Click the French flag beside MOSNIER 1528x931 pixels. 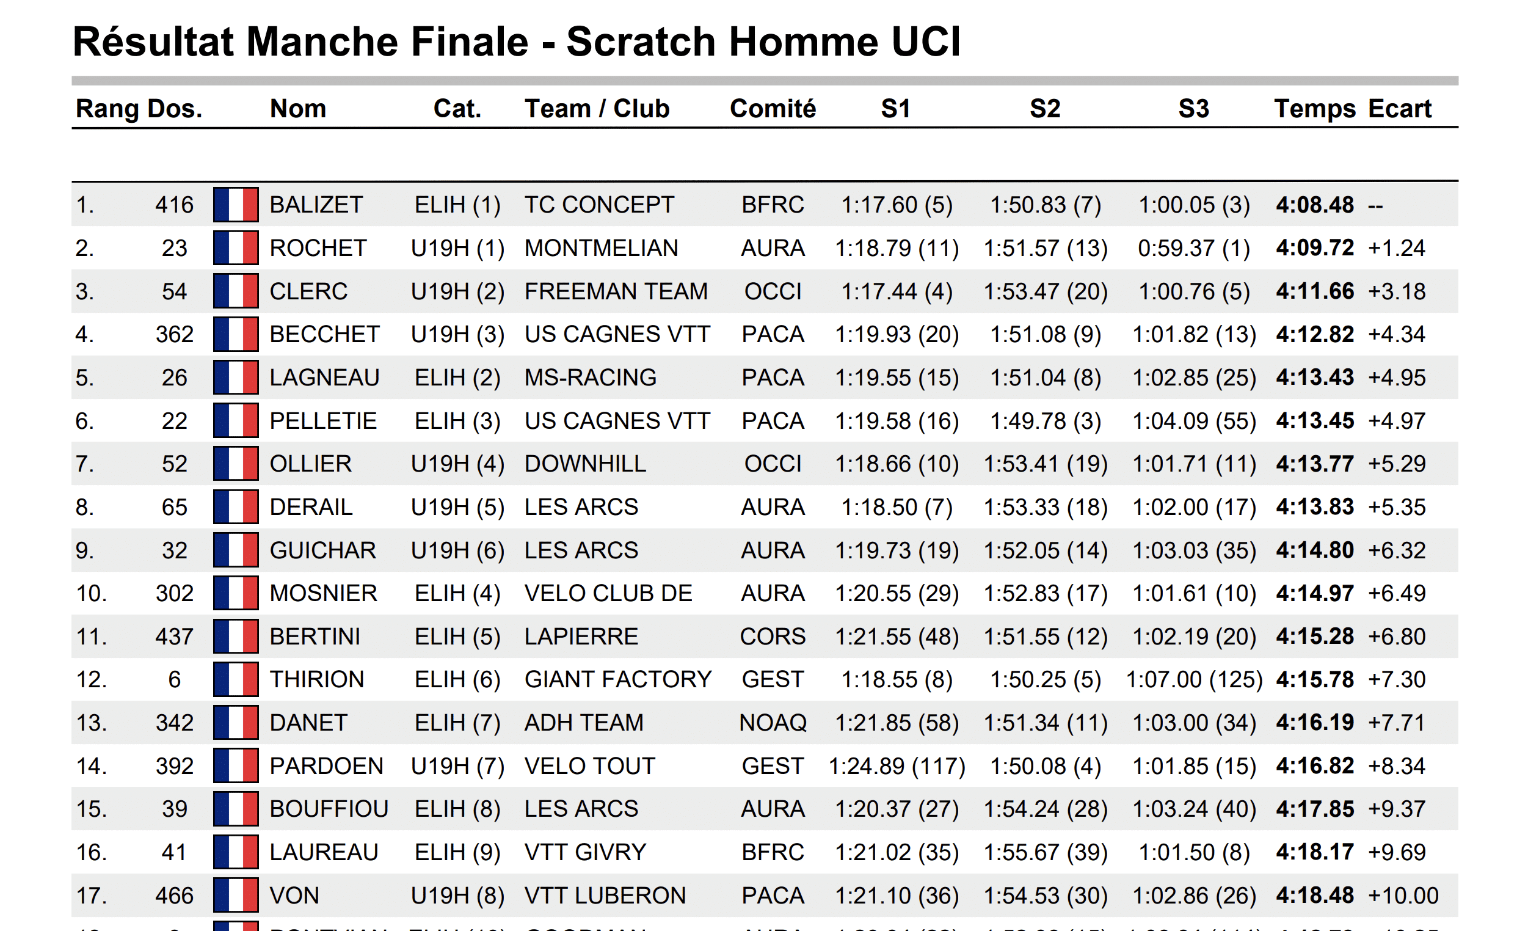point(236,593)
